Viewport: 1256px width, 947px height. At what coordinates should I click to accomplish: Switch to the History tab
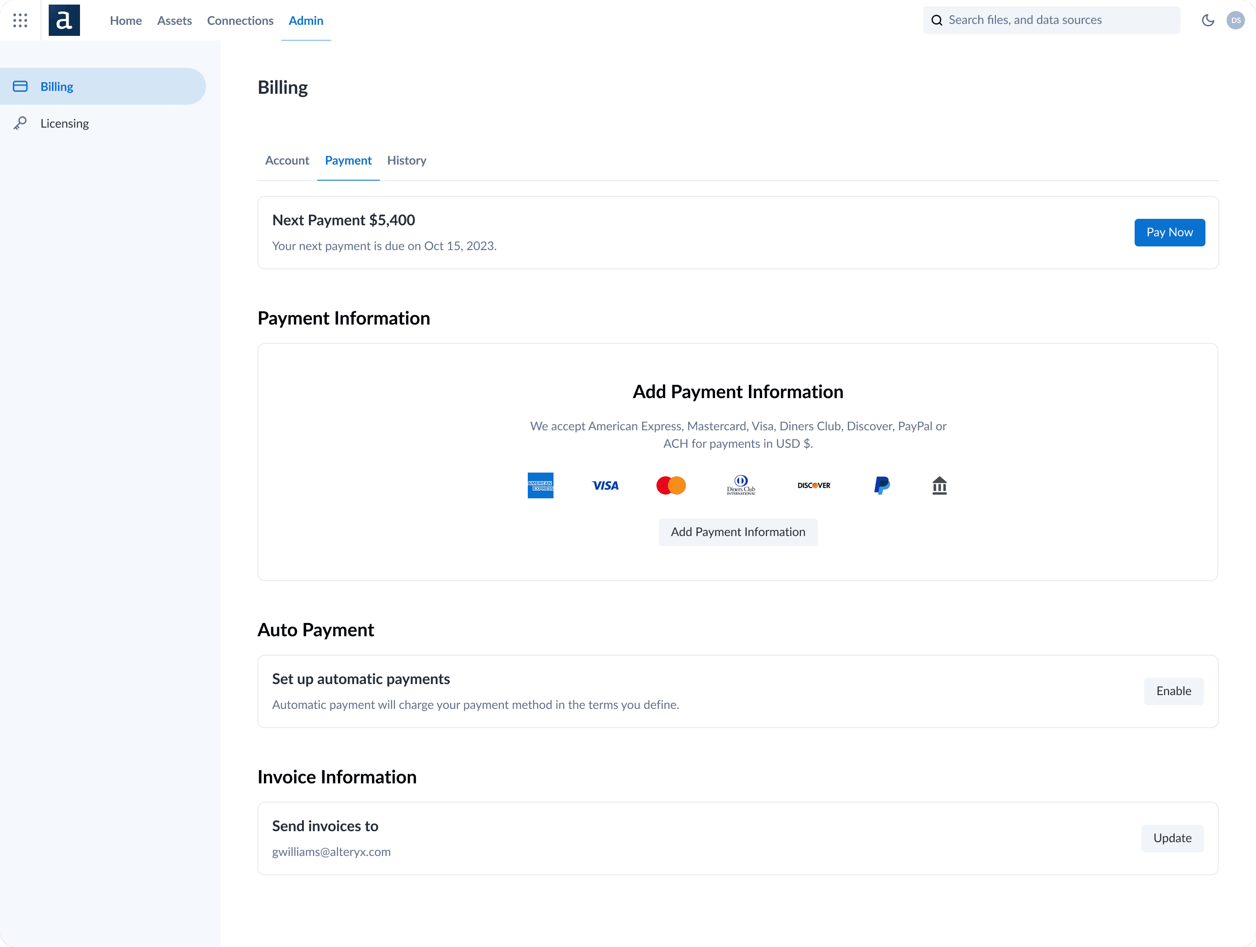(406, 161)
